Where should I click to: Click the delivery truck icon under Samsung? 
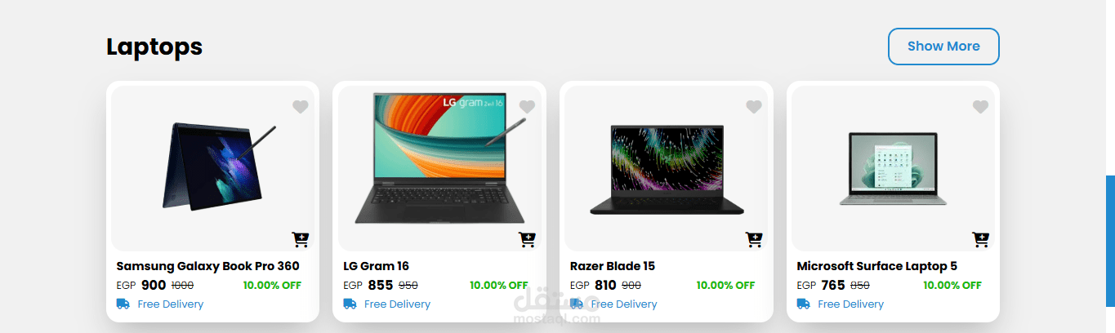(x=123, y=304)
